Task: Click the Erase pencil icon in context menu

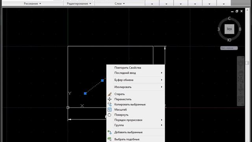Action: click(109, 94)
